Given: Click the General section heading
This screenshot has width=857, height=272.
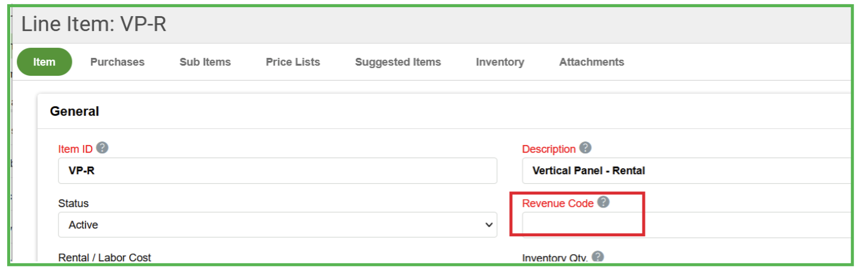Looking at the screenshot, I should point(75,111).
